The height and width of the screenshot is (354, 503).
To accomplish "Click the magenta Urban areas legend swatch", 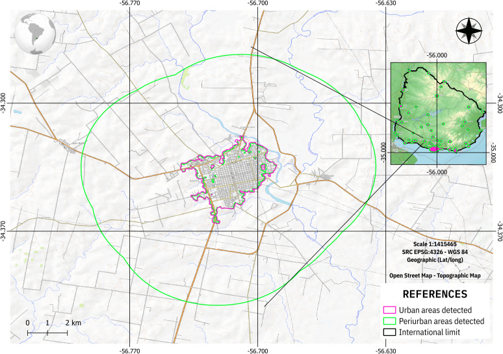I will tap(389, 310).
